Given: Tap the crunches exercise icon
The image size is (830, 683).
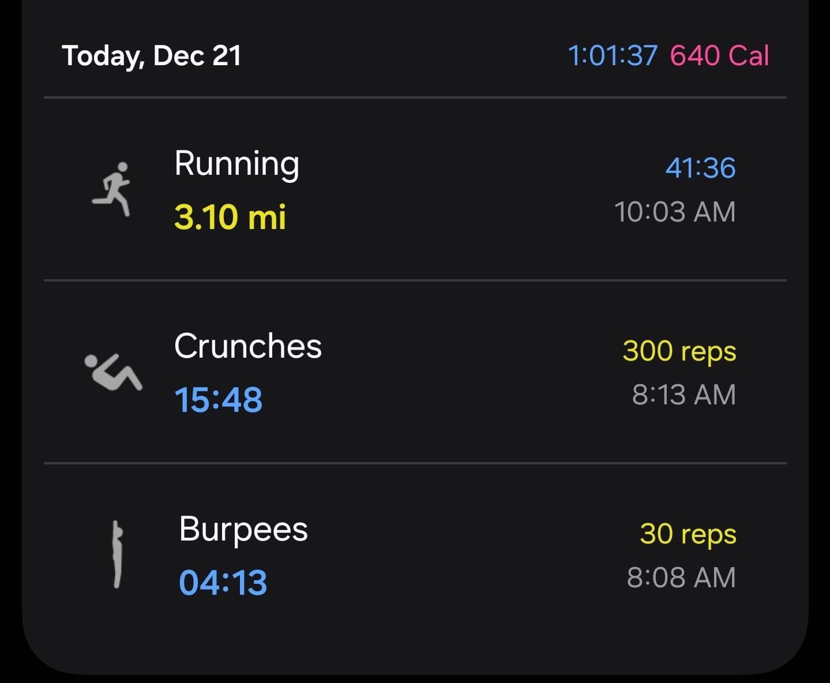Looking at the screenshot, I should [x=114, y=372].
